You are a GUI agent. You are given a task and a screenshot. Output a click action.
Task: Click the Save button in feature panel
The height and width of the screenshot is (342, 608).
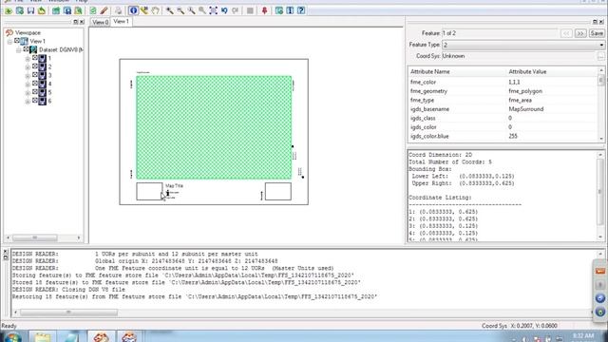[597, 33]
